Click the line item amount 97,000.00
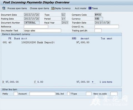The image size is (133, 110). pyautogui.click(x=83, y=43)
